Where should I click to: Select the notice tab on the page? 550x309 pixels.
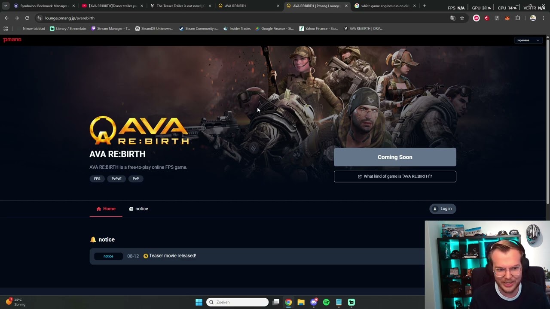138,209
